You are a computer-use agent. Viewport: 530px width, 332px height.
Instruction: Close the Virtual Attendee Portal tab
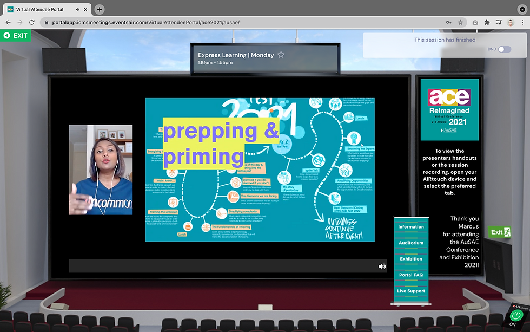[x=85, y=9]
